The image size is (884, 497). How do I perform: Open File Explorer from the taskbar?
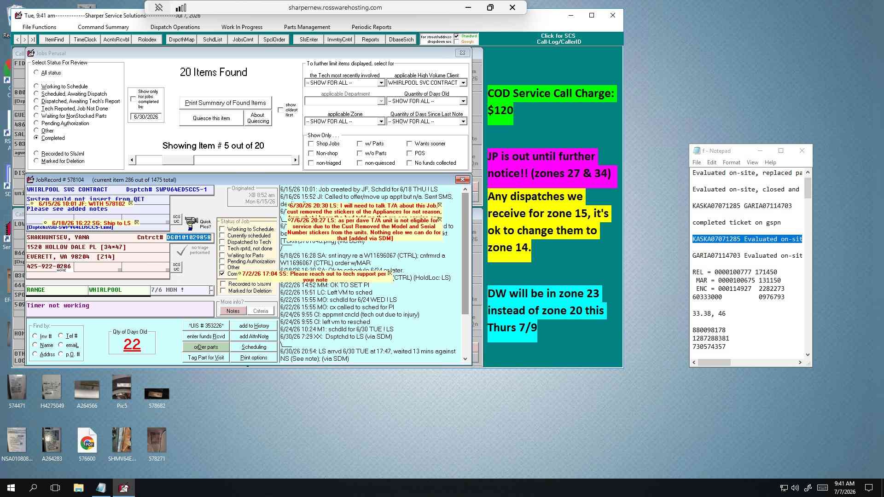click(x=79, y=488)
